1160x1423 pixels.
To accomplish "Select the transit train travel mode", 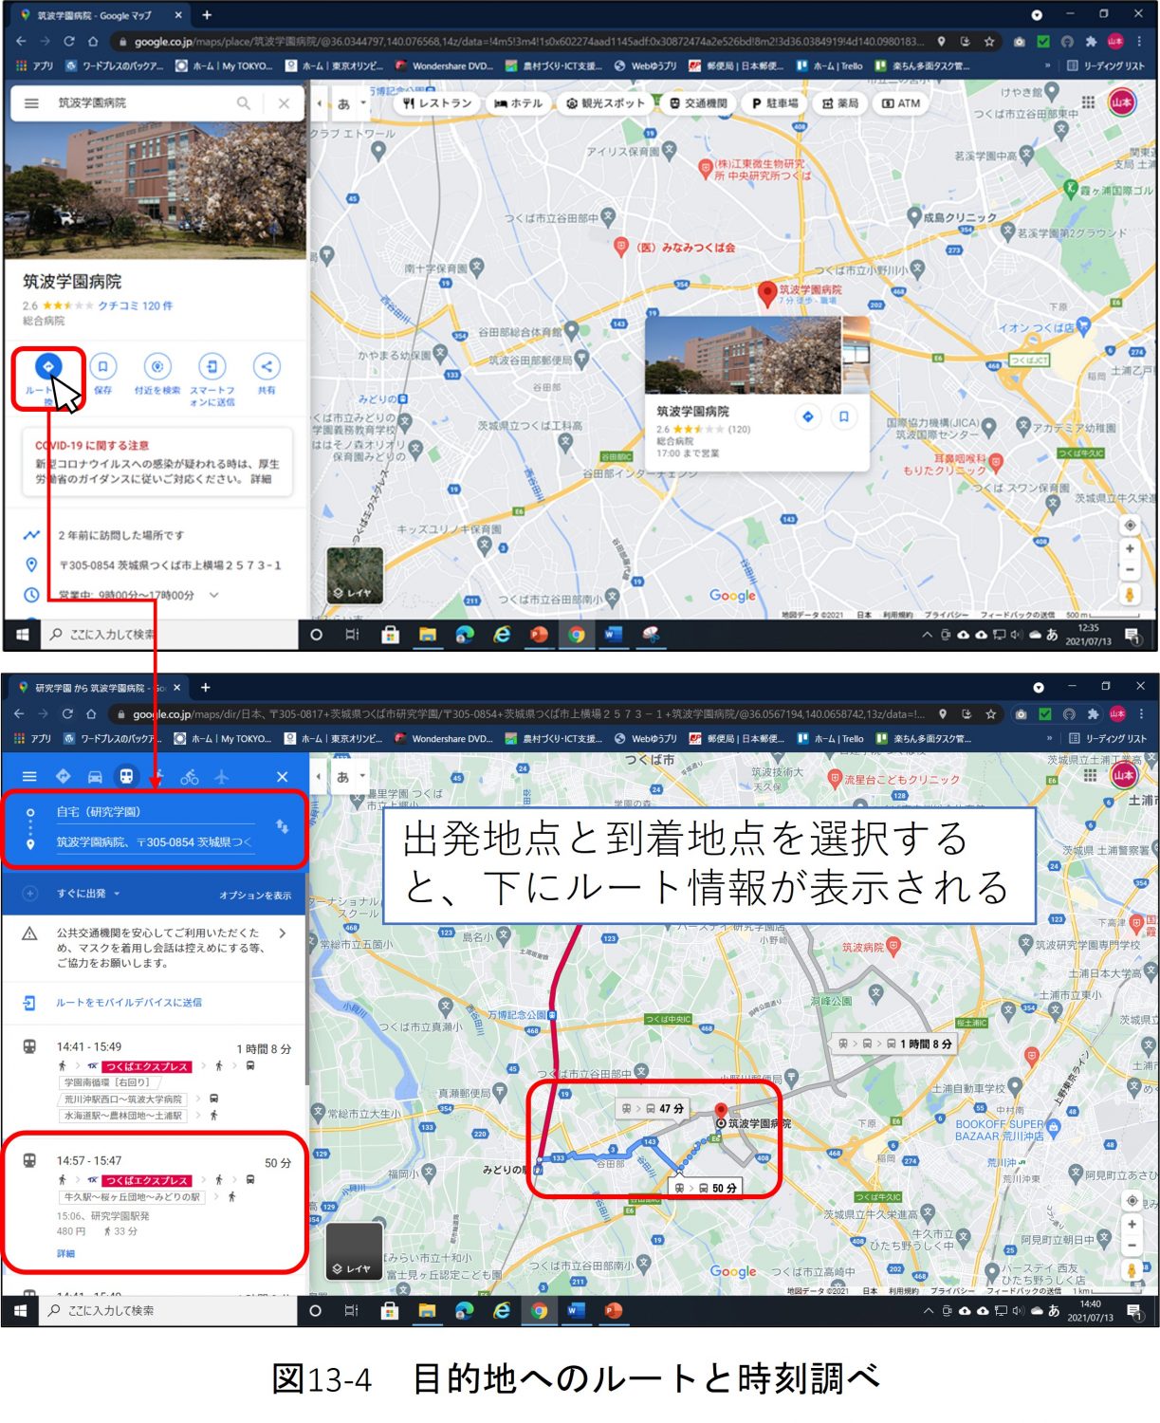I will [x=125, y=776].
